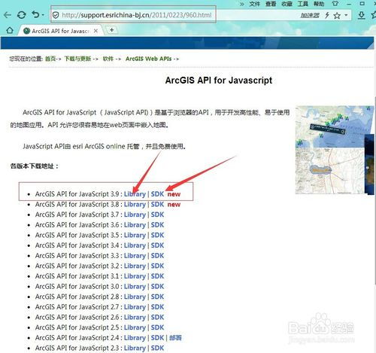376x353 pixels.
Task: Download SDK for JavaScript 2.8
Action: (157, 297)
